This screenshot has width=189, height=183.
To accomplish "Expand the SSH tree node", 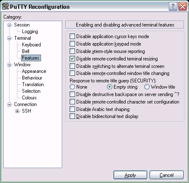I will tap(17, 111).
